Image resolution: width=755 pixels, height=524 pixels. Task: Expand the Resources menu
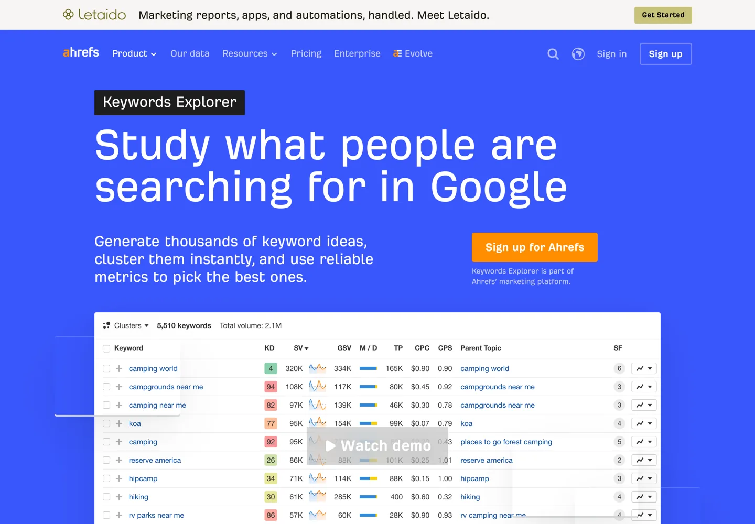point(250,53)
